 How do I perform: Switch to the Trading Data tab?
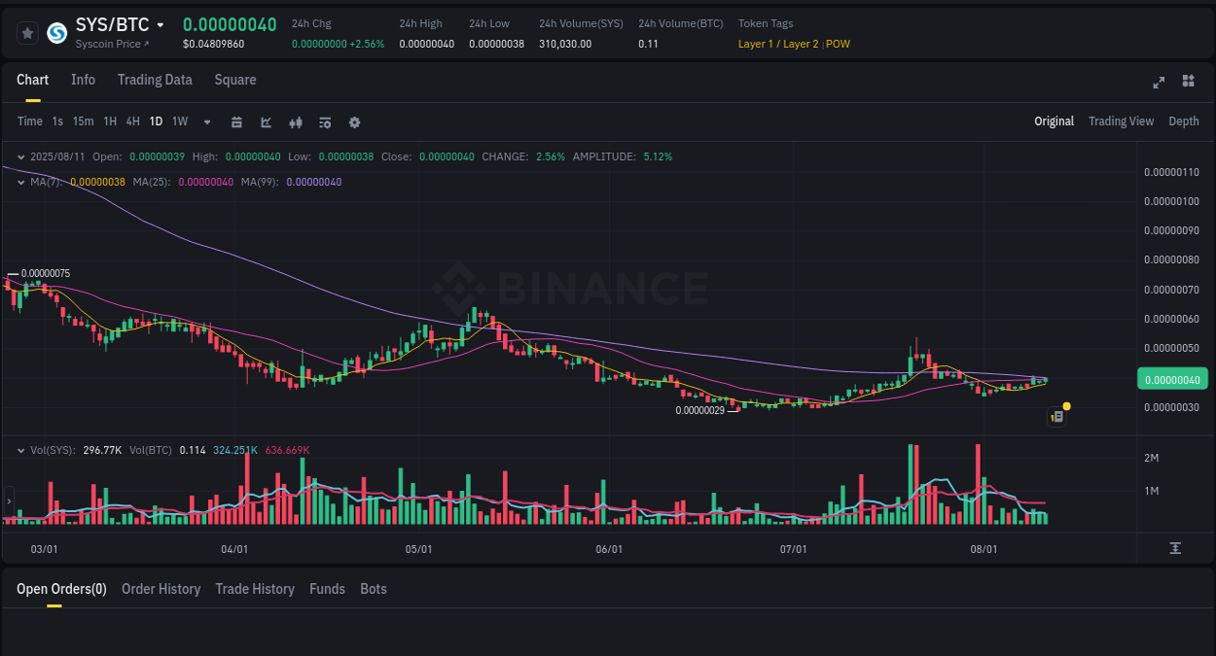155,80
